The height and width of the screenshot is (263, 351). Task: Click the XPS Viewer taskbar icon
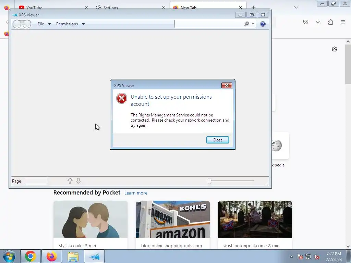coord(94,256)
